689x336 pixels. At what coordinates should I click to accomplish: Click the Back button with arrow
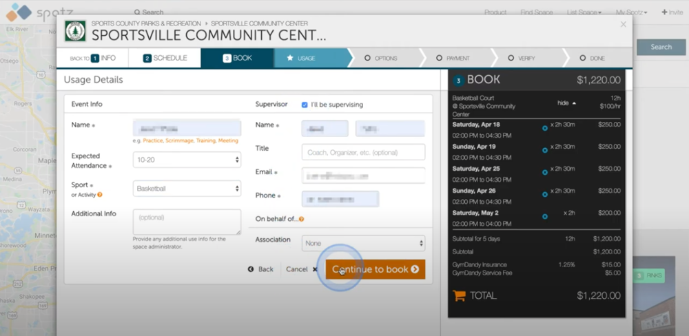(260, 269)
